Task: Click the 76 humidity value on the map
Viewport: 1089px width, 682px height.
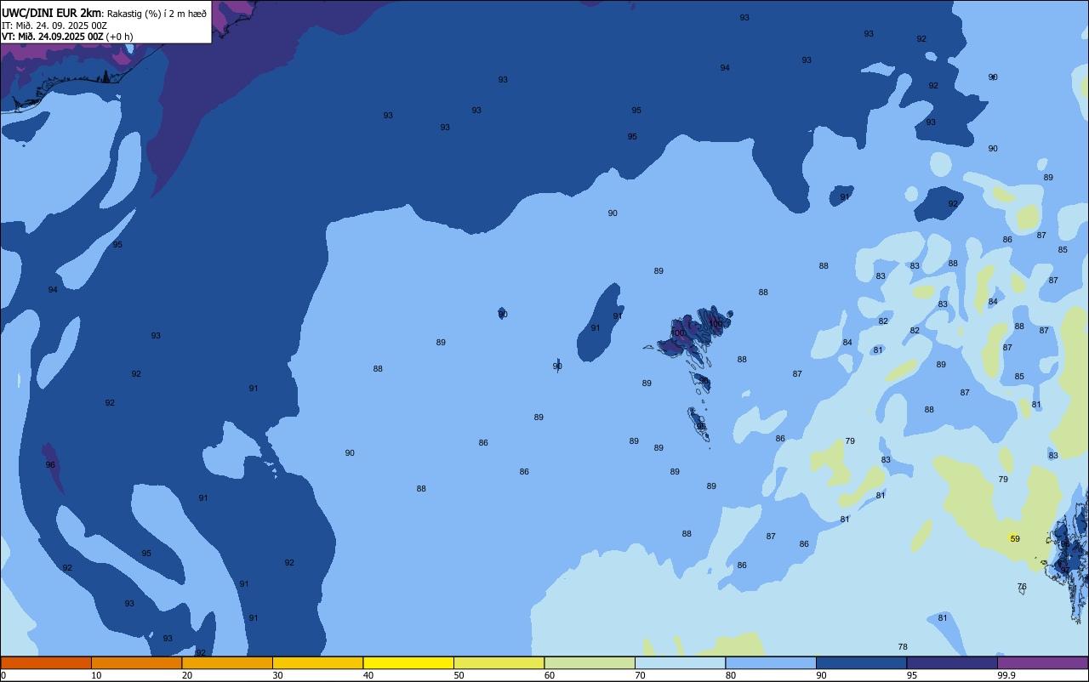Action: (x=1022, y=587)
